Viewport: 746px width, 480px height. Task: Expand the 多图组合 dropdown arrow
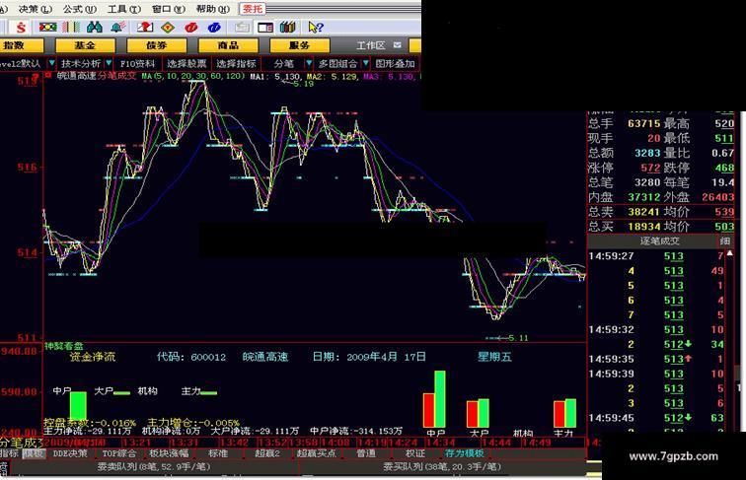[365, 63]
